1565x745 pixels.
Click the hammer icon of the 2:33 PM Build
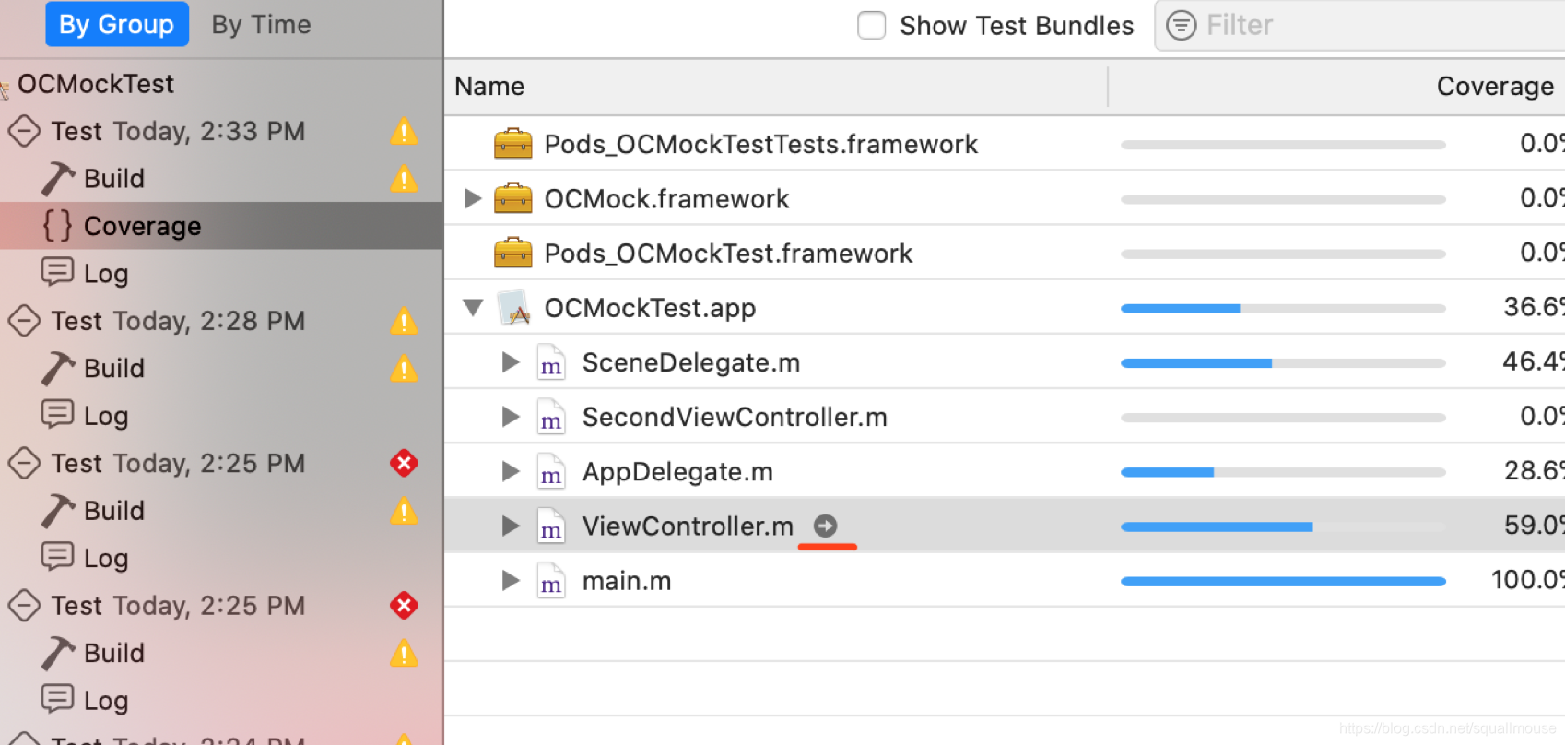[x=58, y=179]
